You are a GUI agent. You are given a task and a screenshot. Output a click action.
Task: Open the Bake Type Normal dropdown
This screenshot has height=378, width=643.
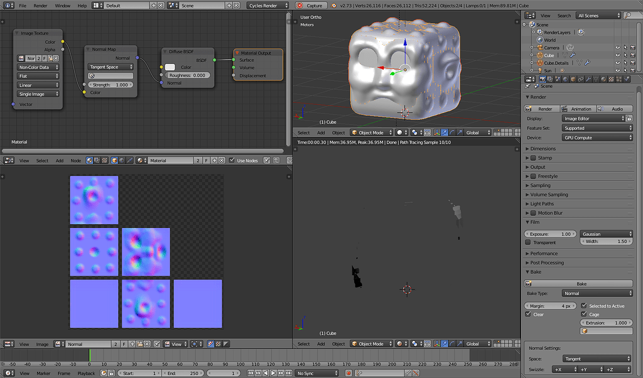[597, 293]
